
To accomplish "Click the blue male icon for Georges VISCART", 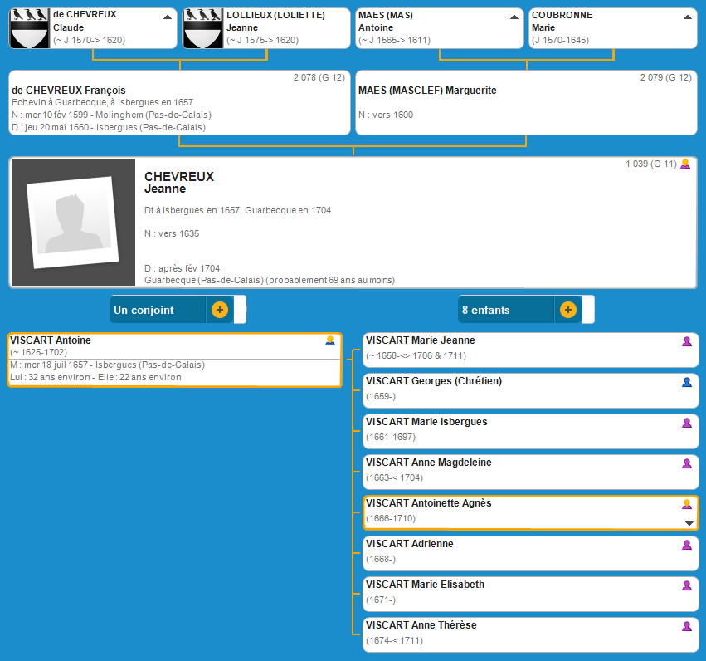I will [x=686, y=382].
